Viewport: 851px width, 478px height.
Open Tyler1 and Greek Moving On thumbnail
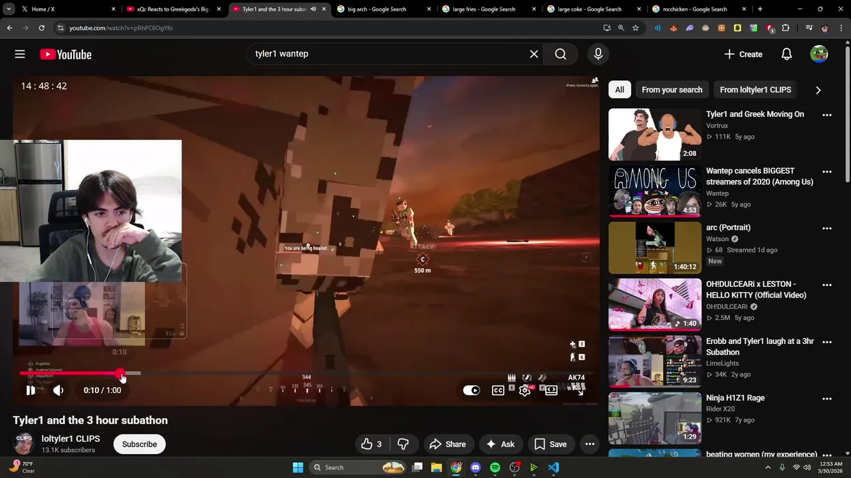[x=655, y=135]
